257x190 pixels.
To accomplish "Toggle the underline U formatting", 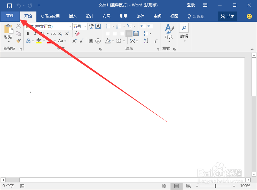I will [42, 34].
